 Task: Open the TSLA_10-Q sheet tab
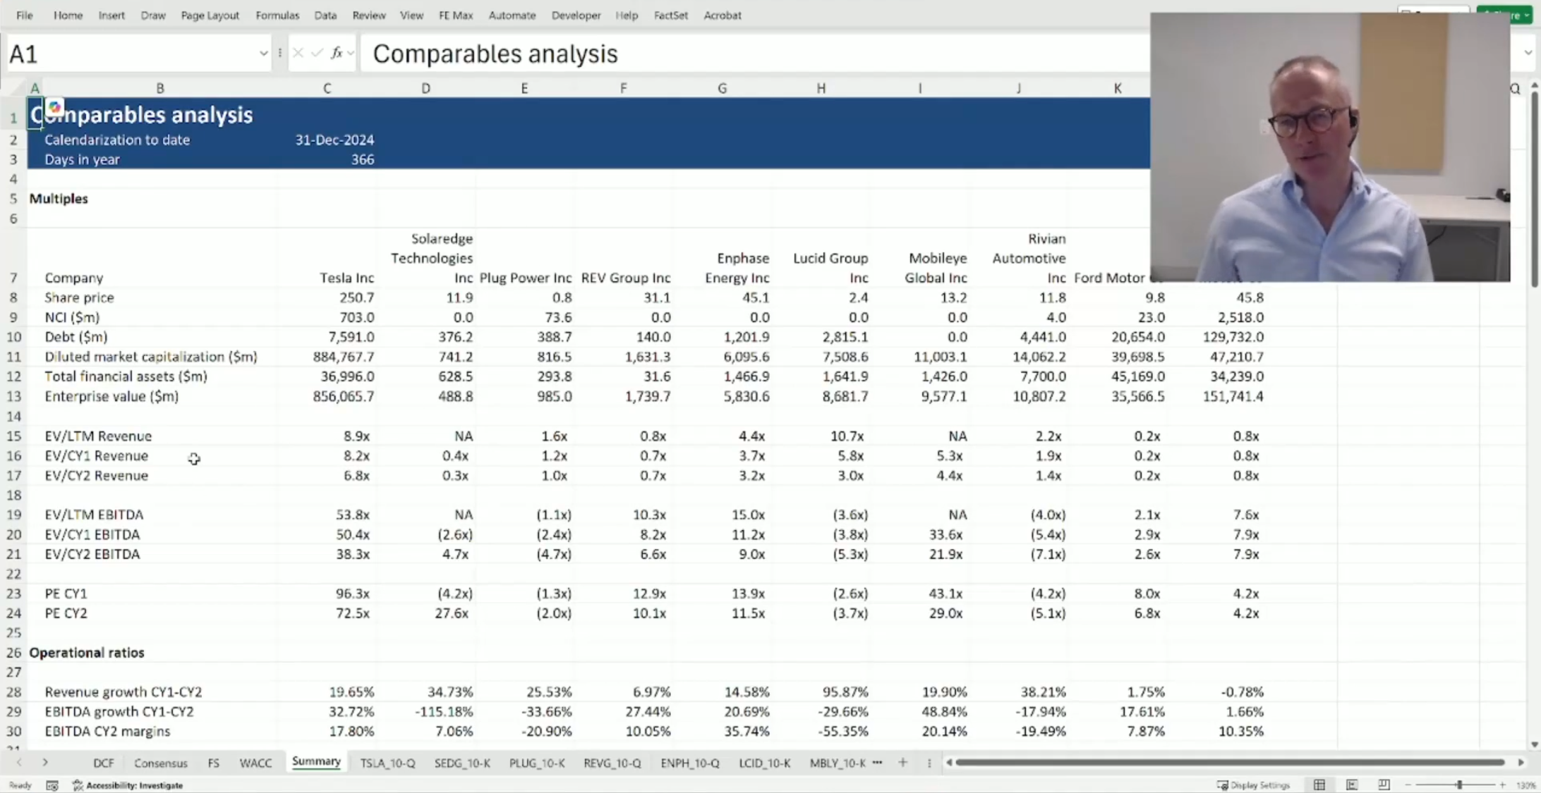(387, 763)
